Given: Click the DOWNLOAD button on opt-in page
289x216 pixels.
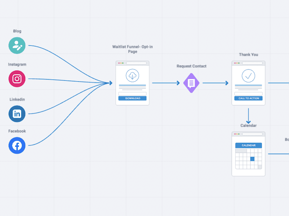Looking at the screenshot, I should pos(132,98).
